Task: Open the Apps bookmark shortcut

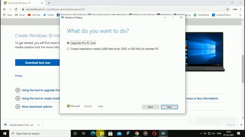Action: 8,15
